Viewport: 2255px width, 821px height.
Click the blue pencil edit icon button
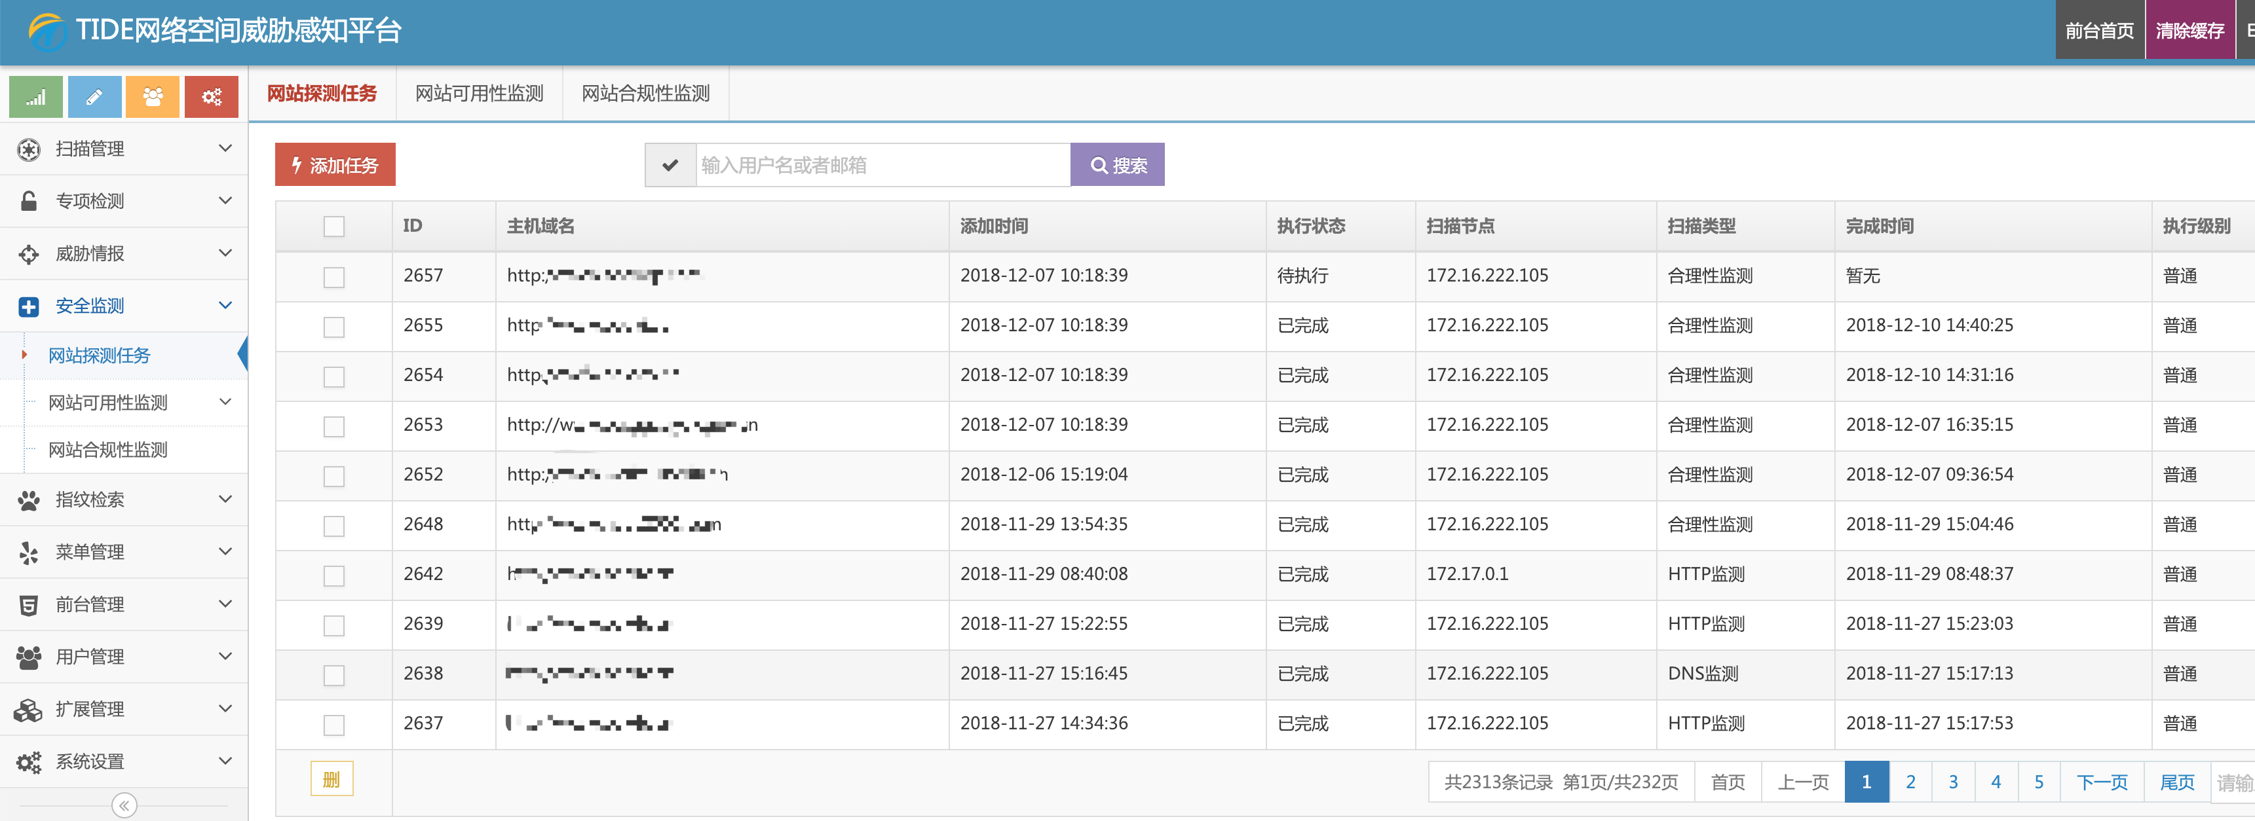[94, 97]
